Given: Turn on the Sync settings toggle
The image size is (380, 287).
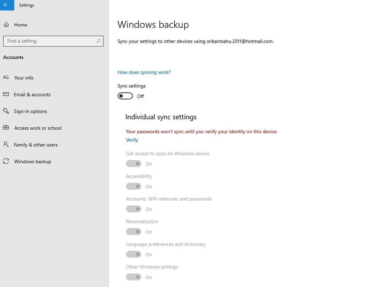Looking at the screenshot, I should (x=125, y=96).
